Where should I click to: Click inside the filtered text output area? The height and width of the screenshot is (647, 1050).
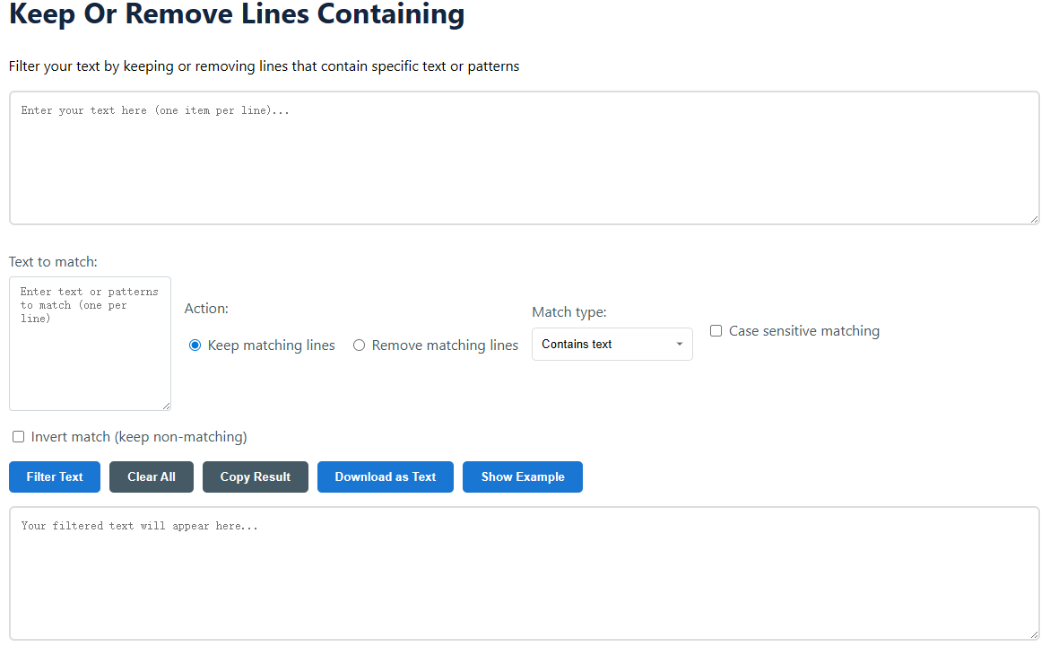click(x=524, y=573)
